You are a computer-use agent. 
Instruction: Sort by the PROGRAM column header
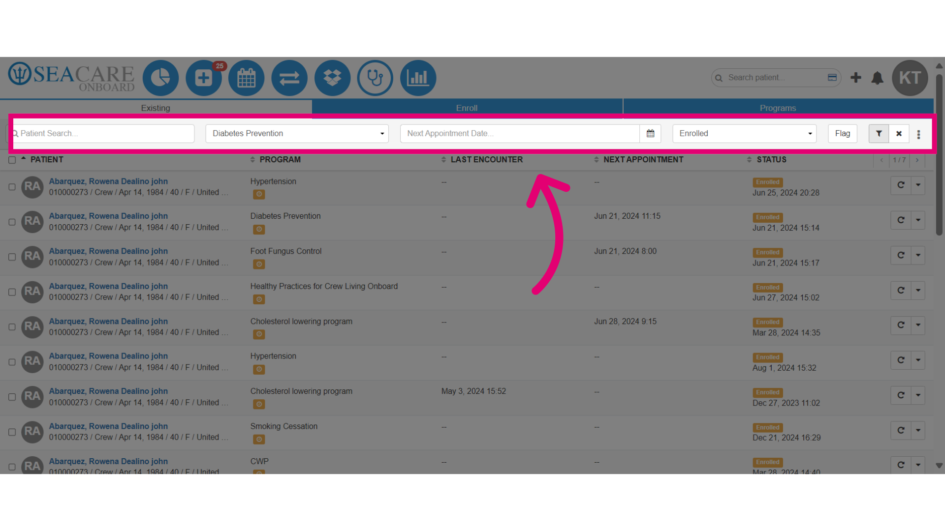(280, 159)
